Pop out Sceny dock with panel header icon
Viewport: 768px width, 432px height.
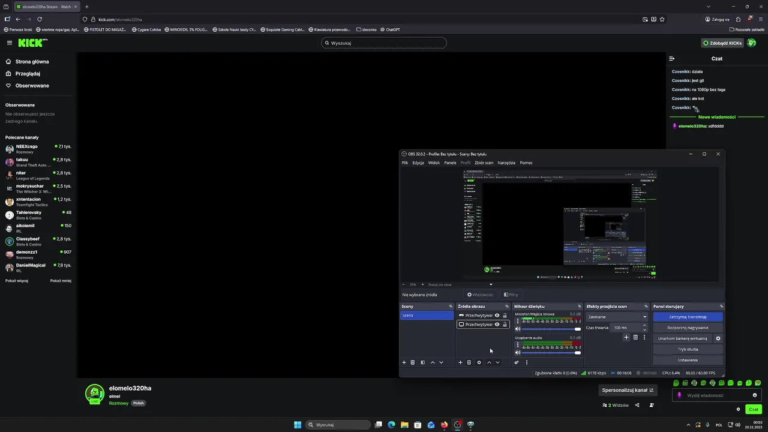(451, 307)
